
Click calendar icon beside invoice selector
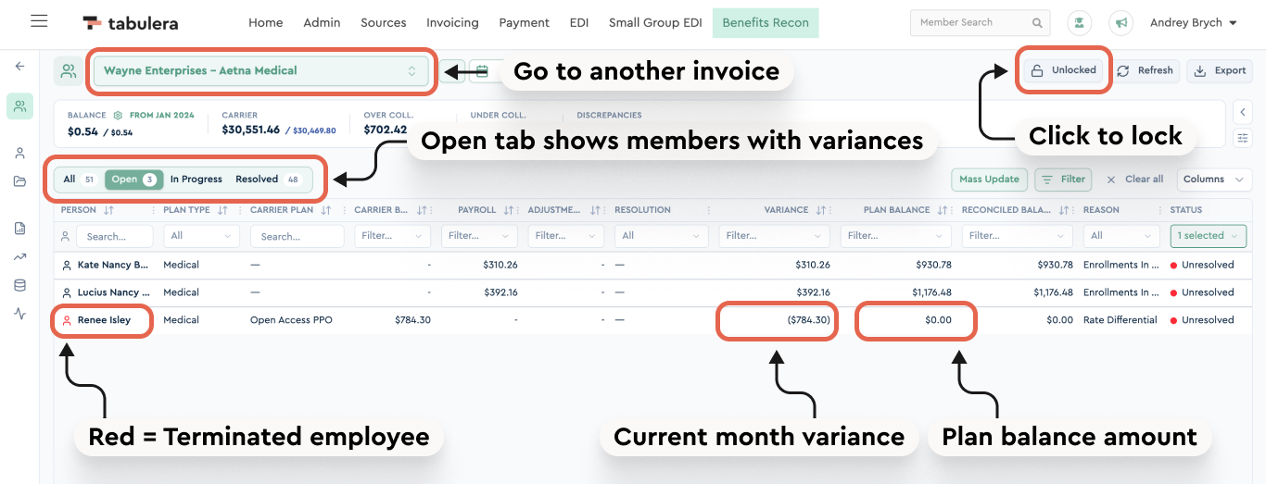(x=480, y=70)
